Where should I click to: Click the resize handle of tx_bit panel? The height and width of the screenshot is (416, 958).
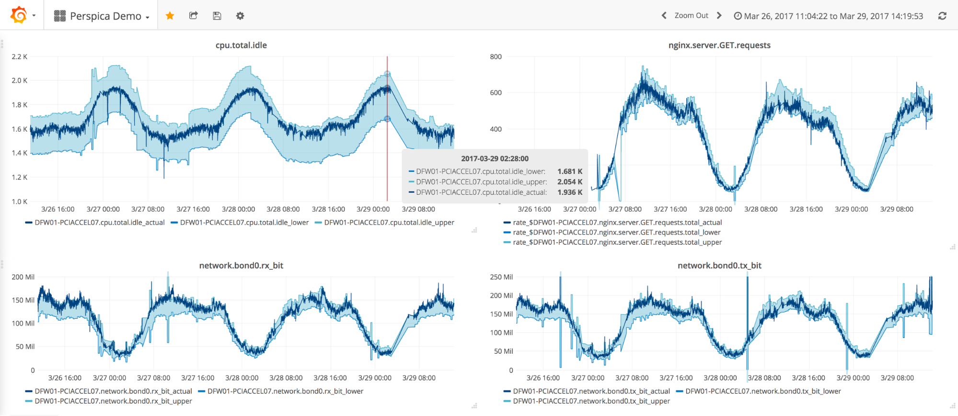pyautogui.click(x=952, y=406)
